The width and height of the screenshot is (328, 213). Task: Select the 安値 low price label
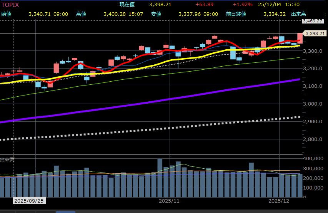156,14
